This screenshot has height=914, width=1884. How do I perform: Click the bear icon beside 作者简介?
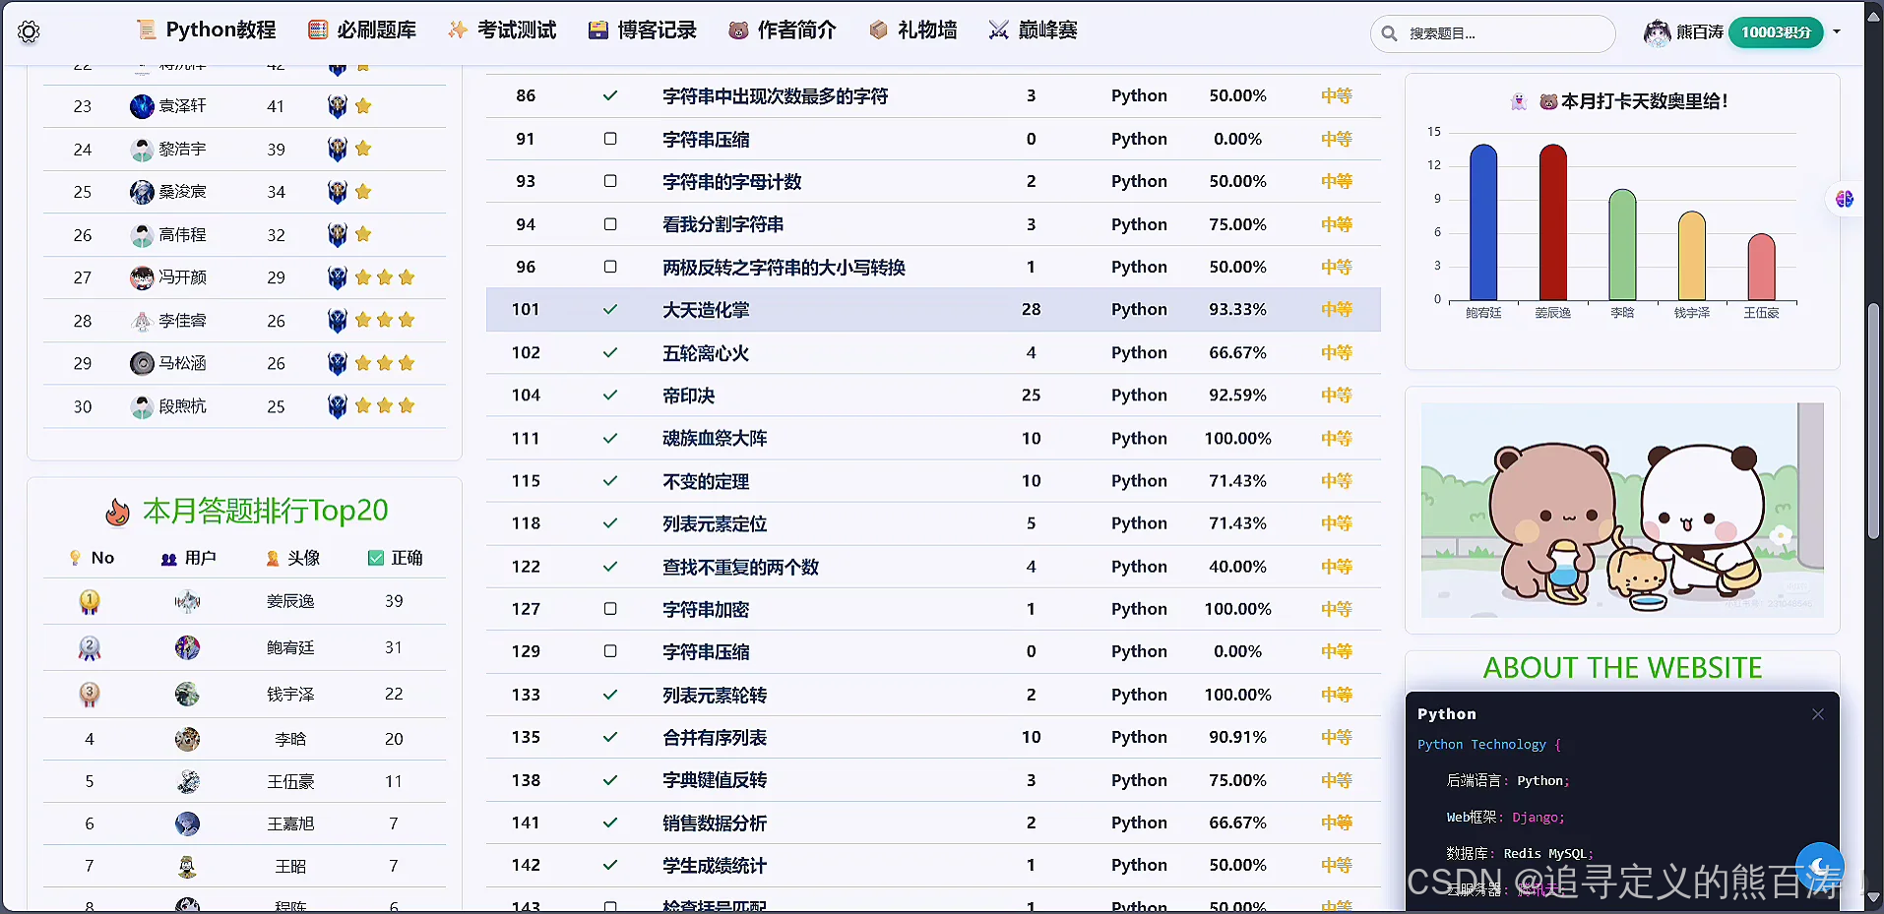pyautogui.click(x=738, y=30)
